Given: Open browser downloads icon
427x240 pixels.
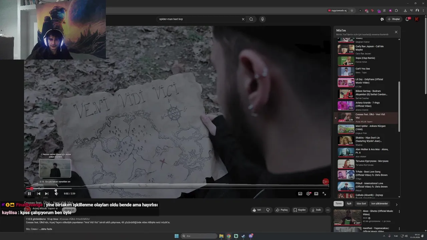Looking at the screenshot, I should point(405,11).
